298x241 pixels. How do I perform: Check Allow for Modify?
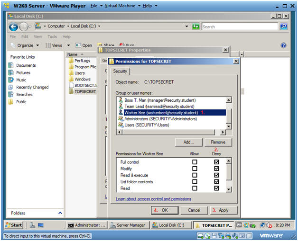coord(195,169)
